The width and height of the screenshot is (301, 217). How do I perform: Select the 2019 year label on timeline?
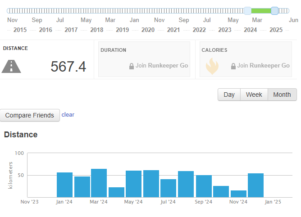coord(122,30)
